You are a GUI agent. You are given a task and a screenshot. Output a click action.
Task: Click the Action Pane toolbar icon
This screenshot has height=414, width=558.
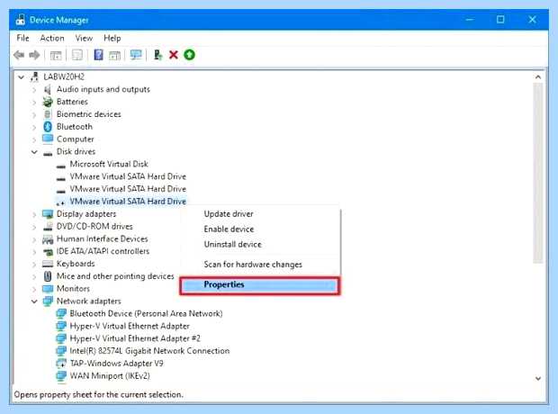coord(114,55)
